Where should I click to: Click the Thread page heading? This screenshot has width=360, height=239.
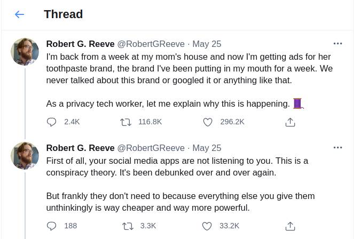coord(63,14)
